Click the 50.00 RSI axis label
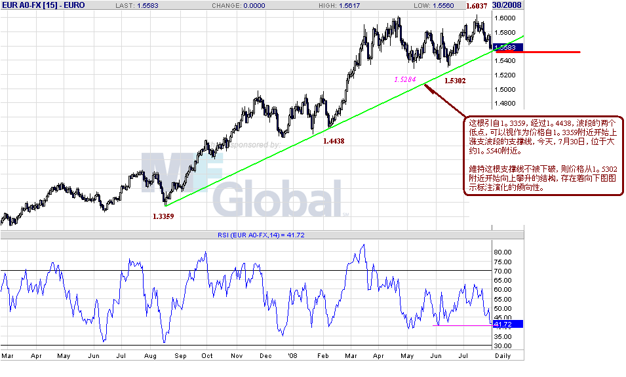This screenshot has width=626, height=377. pos(503,308)
